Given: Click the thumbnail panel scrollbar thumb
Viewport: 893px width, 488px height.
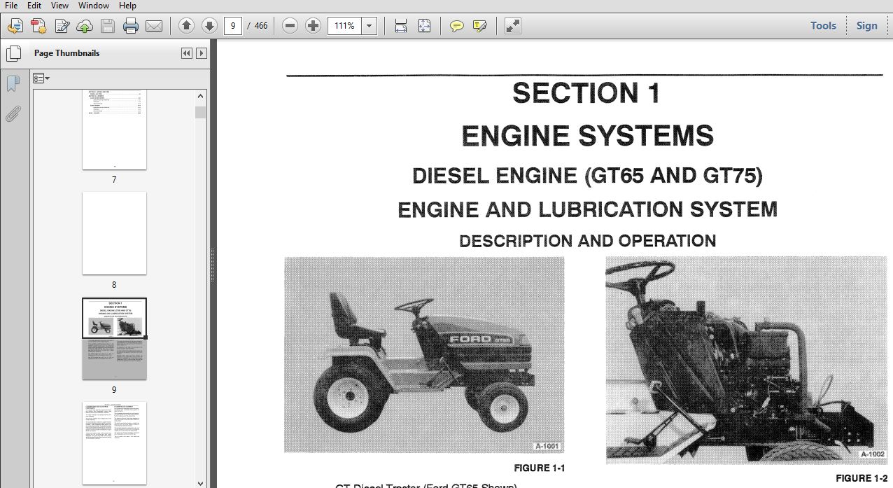Looking at the screenshot, I should tap(201, 112).
